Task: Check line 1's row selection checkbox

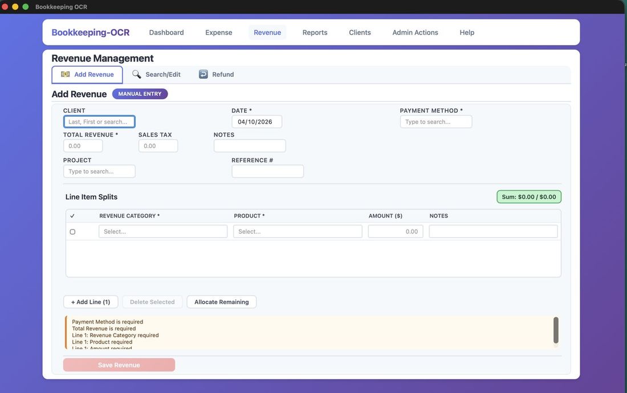Action: click(x=72, y=231)
